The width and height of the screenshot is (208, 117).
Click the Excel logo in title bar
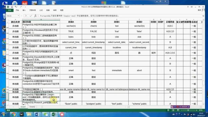click(8, 7)
